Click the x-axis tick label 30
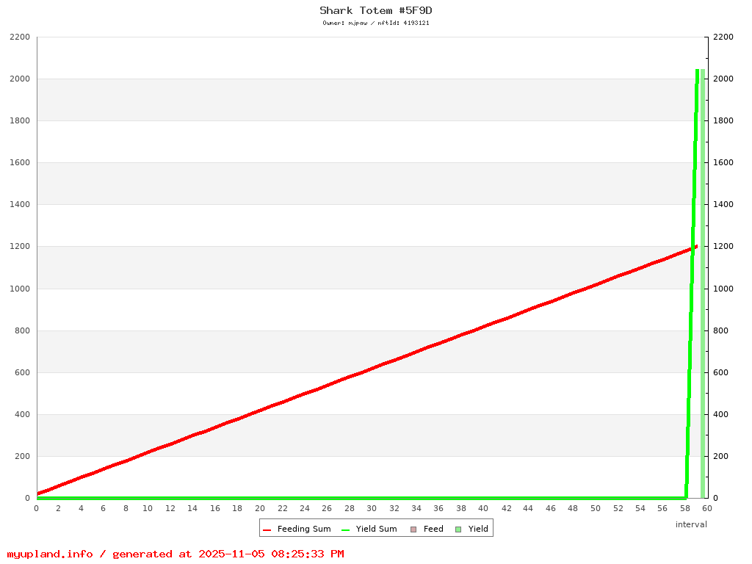752x564 pixels. point(372,508)
